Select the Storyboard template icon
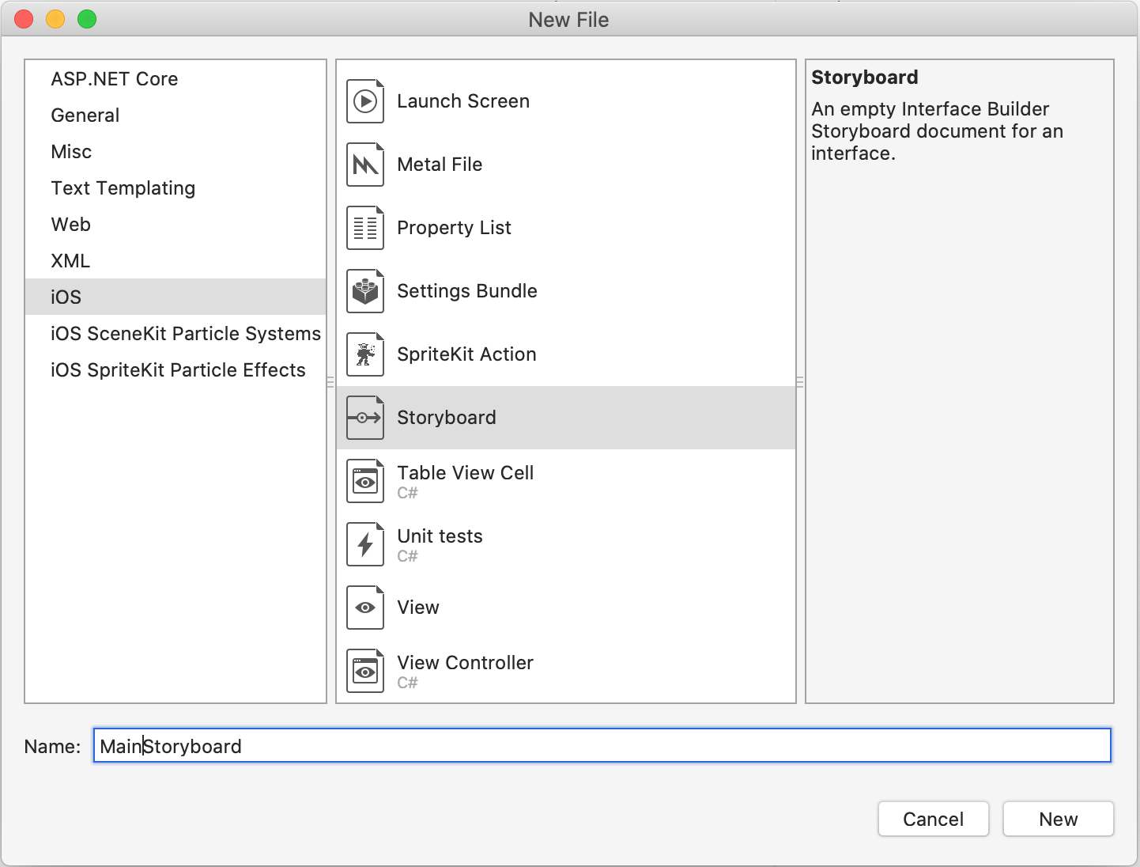 (364, 417)
